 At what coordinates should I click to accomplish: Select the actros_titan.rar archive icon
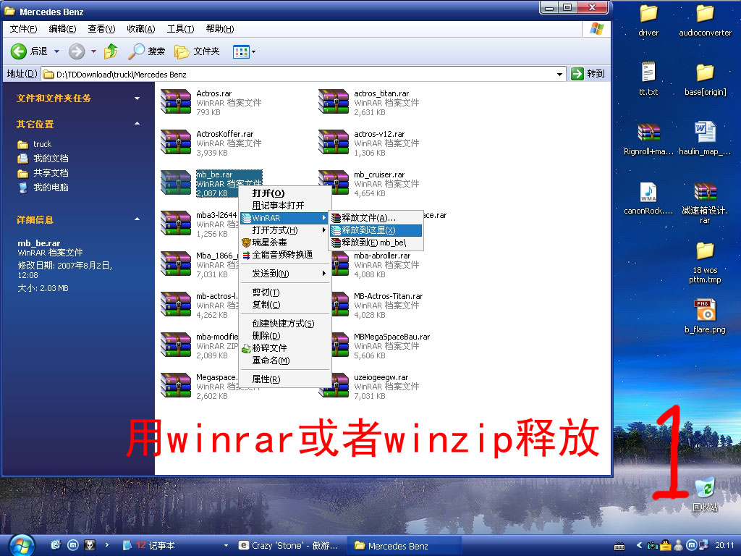click(333, 103)
